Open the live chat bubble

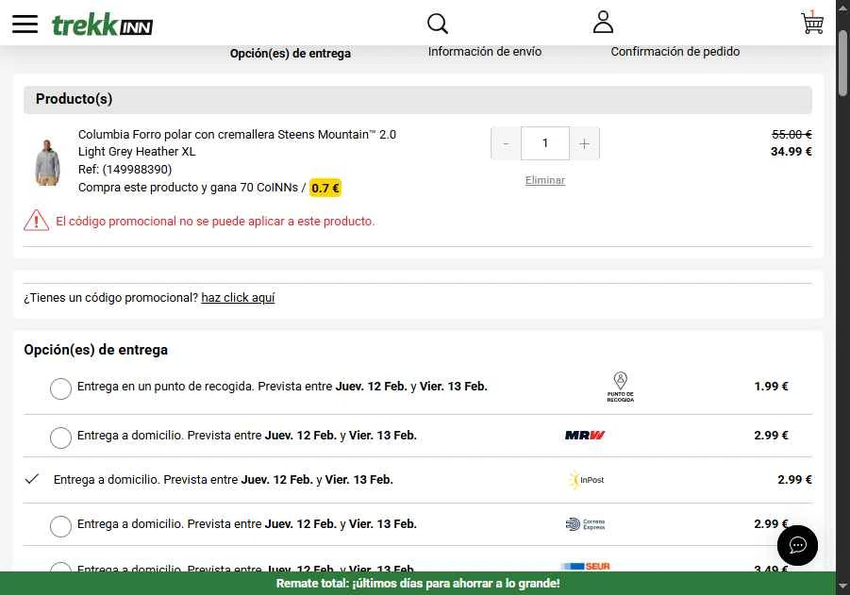(x=797, y=545)
